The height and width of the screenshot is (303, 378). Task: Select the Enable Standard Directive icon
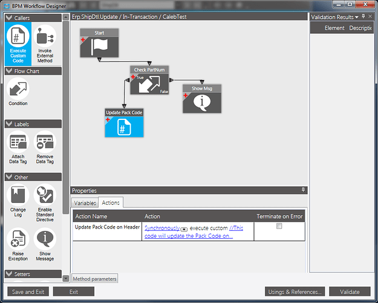pos(45,203)
